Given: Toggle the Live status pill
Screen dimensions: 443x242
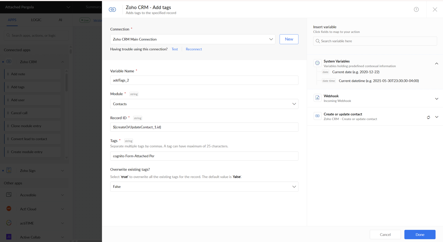Looking at the screenshot, I should [85, 20].
